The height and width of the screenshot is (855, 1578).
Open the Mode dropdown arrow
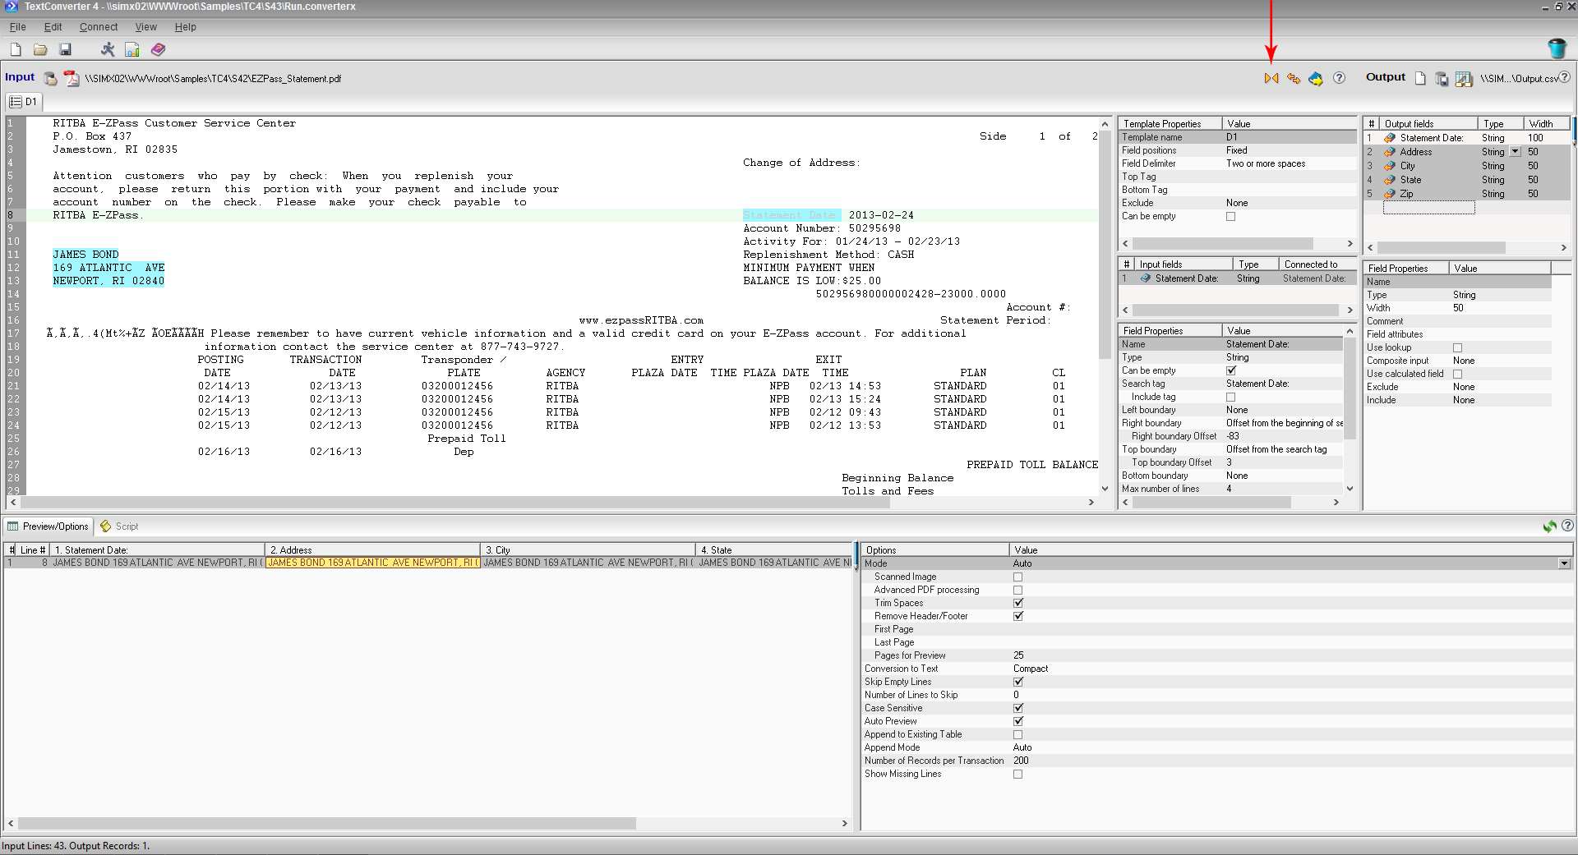point(1564,563)
